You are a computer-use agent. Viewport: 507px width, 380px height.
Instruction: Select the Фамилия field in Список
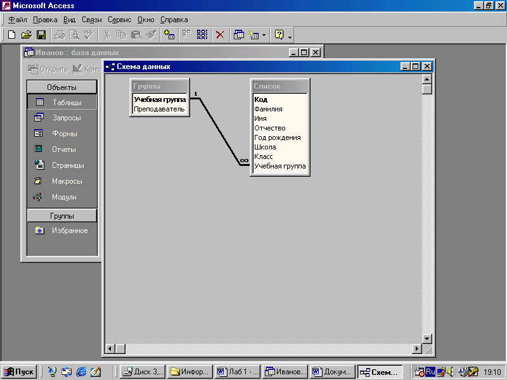point(280,109)
